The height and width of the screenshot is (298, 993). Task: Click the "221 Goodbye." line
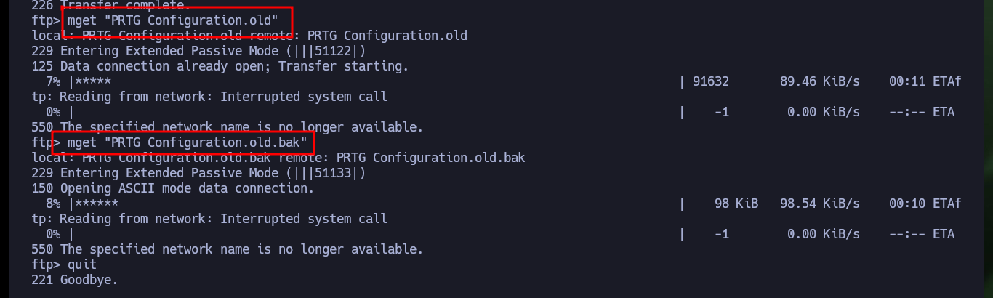tap(75, 280)
